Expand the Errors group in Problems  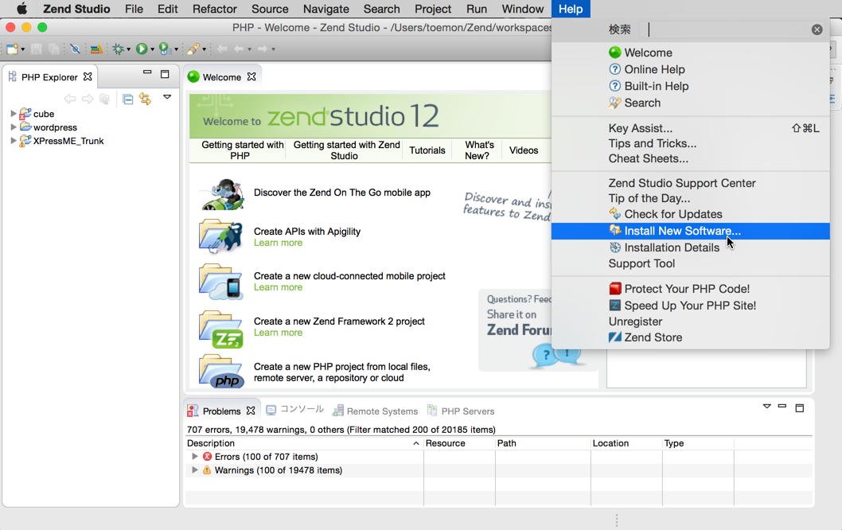click(195, 457)
